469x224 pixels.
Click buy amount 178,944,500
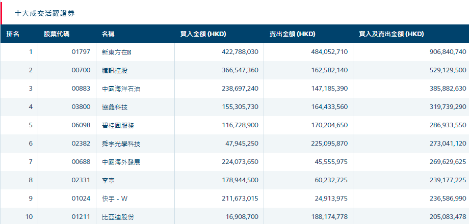tap(240, 180)
